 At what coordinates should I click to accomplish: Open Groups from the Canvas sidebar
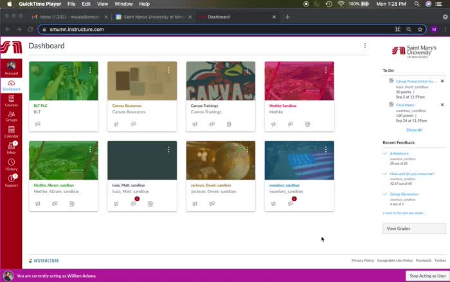(x=11, y=116)
